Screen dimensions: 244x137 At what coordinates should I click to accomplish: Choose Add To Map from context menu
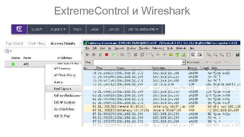pyautogui.click(x=62, y=116)
